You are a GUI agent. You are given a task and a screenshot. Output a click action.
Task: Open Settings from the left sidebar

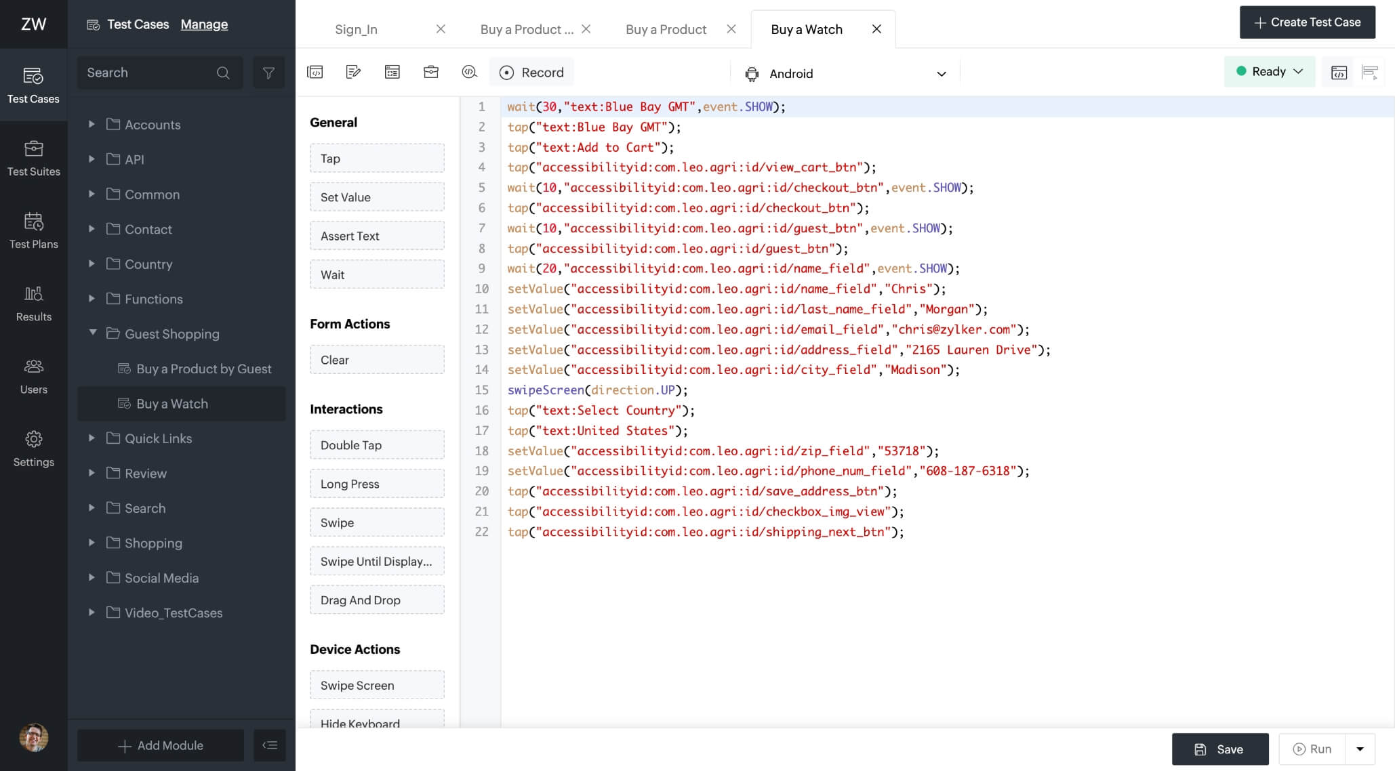pyautogui.click(x=33, y=448)
